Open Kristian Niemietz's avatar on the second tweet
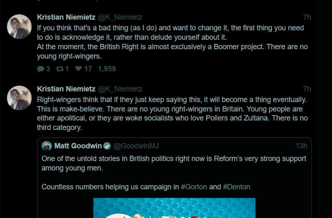 (20, 98)
